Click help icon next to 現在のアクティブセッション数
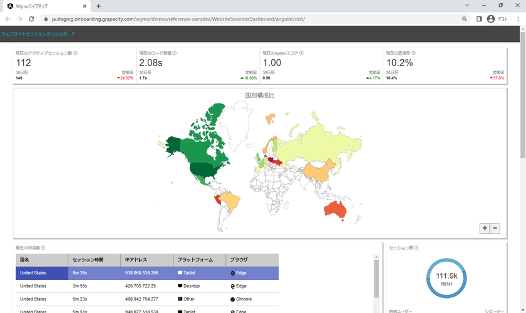The width and height of the screenshot is (526, 313). (x=75, y=53)
